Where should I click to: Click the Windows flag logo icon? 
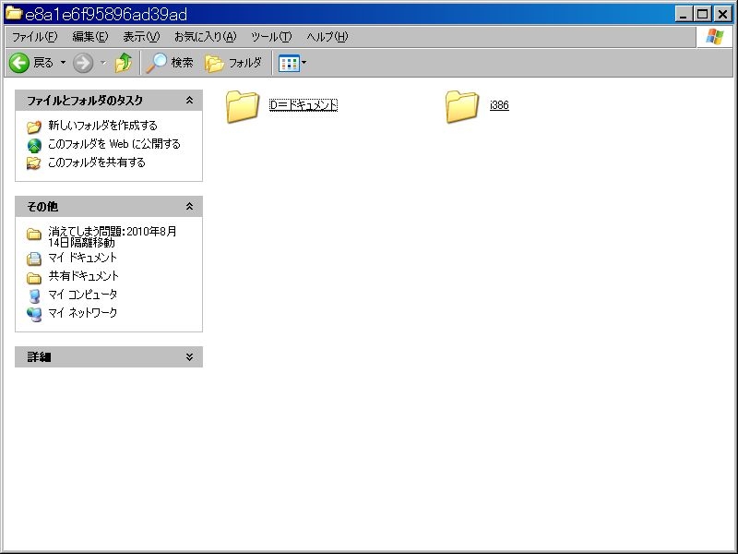[x=714, y=37]
